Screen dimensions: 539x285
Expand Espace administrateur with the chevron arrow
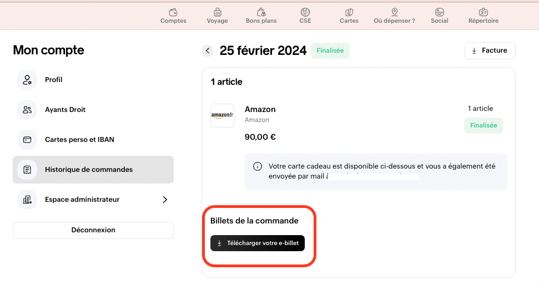[x=165, y=200]
